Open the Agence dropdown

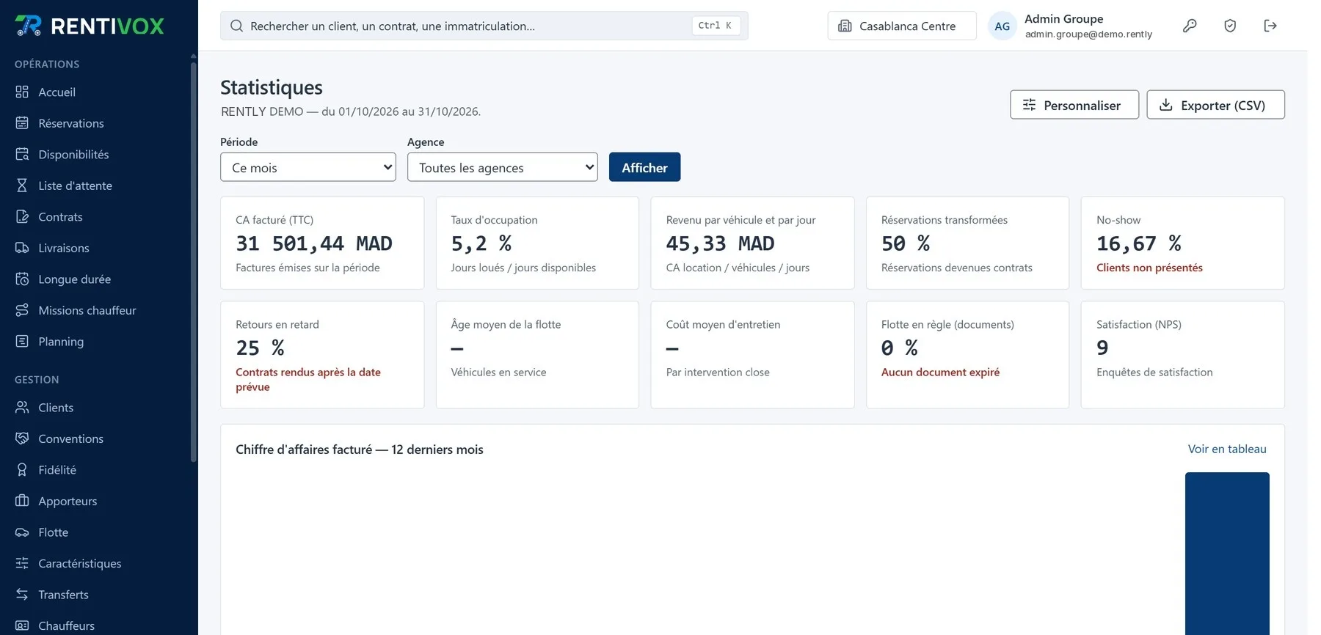point(503,167)
